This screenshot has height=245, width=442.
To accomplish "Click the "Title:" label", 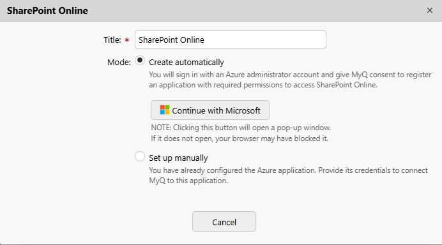I will 112,40.
